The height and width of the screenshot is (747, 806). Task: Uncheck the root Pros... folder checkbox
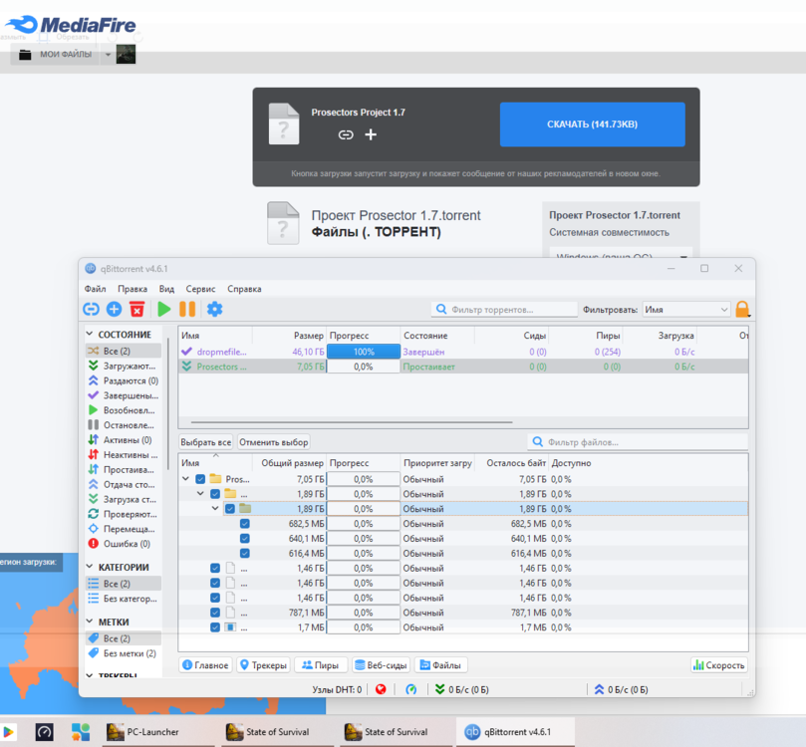pos(200,479)
